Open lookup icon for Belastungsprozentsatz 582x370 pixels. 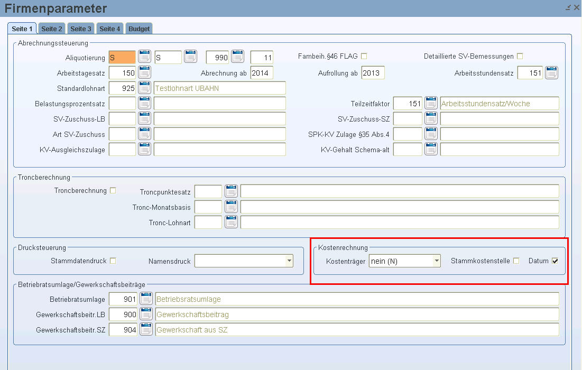click(144, 103)
